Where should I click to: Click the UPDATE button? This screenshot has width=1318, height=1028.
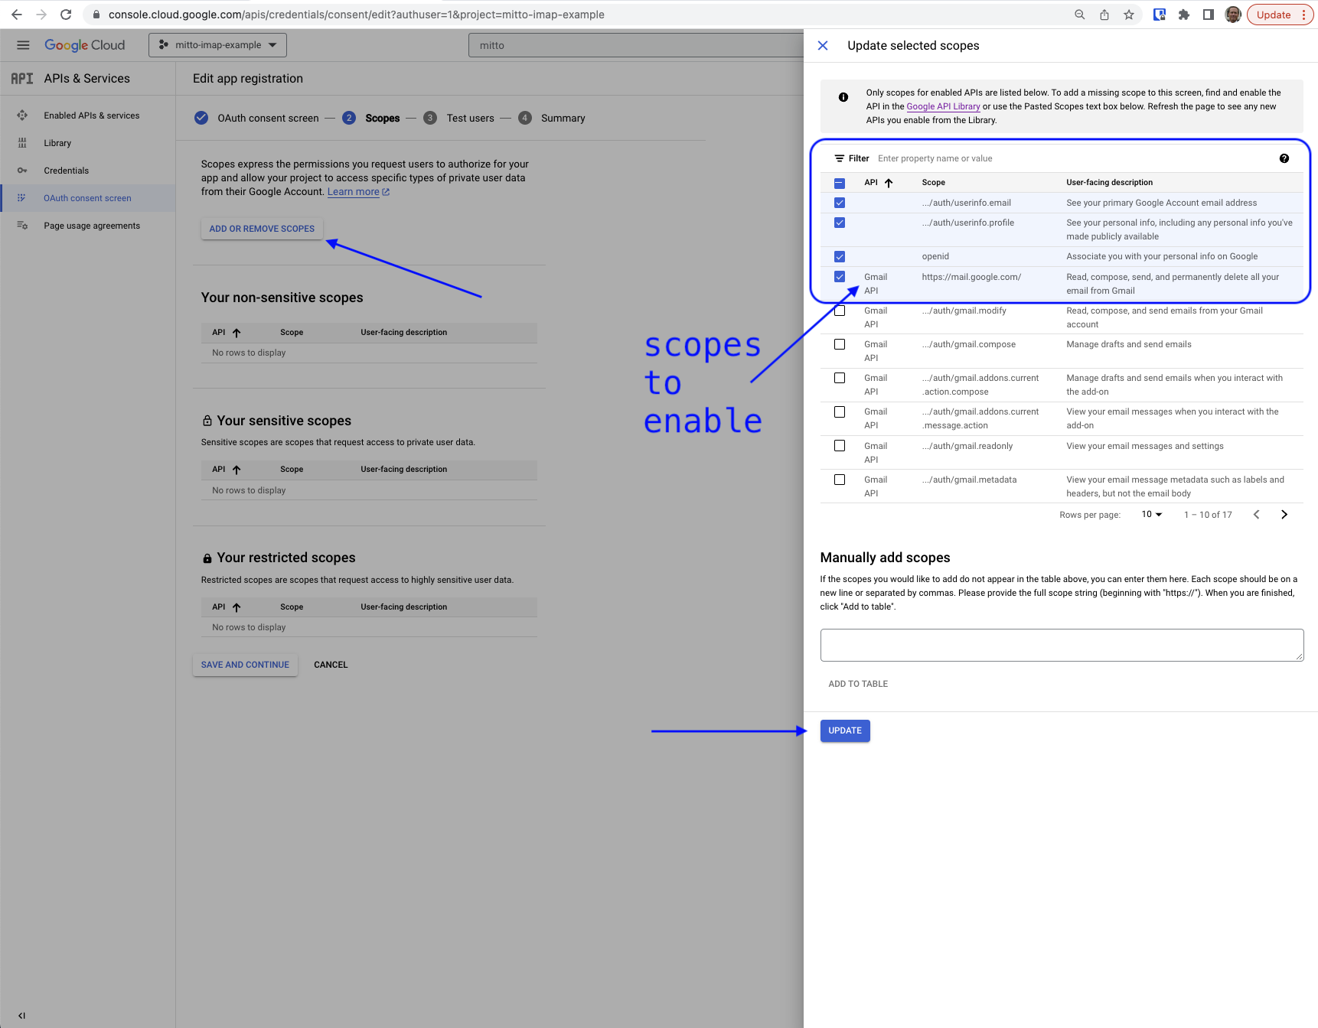pyautogui.click(x=845, y=730)
